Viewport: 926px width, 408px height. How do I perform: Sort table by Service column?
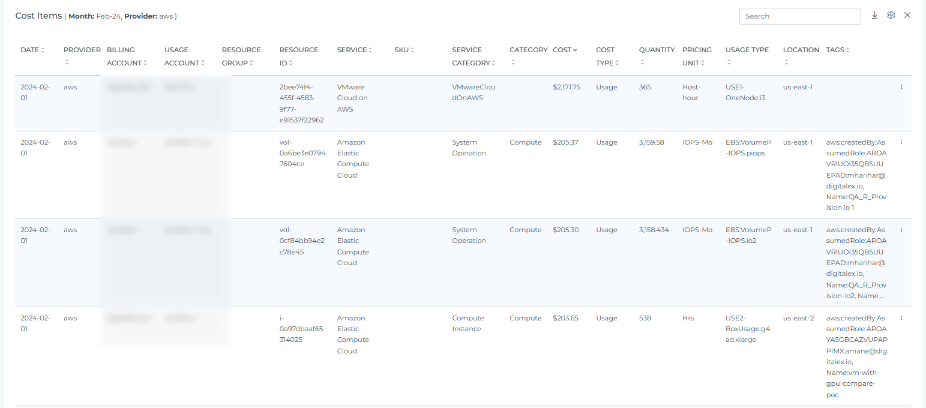pyautogui.click(x=370, y=50)
